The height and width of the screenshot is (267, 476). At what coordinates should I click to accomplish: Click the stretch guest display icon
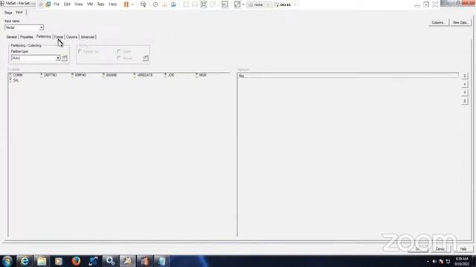[237, 4]
